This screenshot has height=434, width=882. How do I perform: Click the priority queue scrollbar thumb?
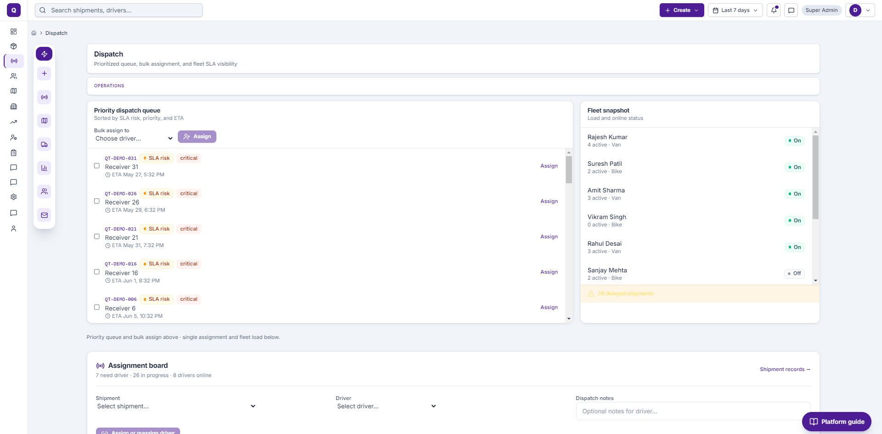[569, 169]
